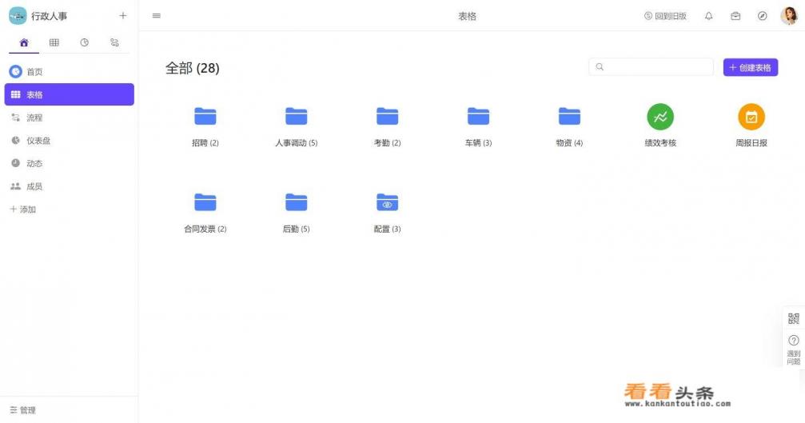Click plus icon next to 行政人事
The image size is (805, 423).
coord(122,16)
